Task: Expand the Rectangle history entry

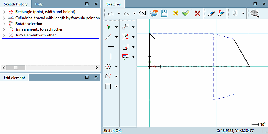Action: tap(4, 12)
